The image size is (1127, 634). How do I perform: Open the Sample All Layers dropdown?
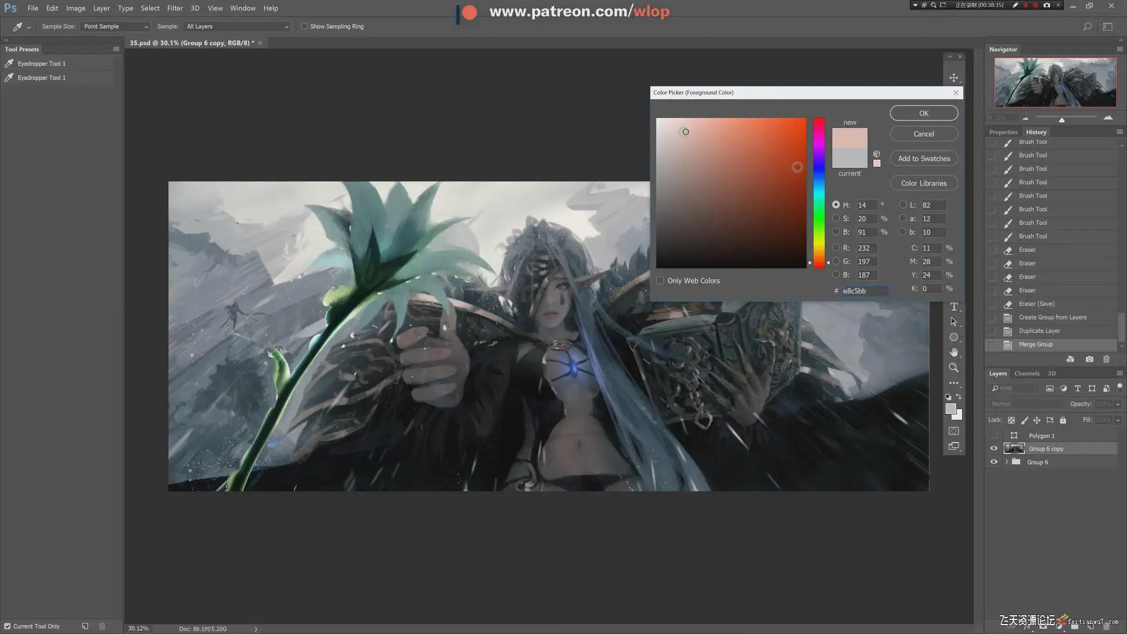coord(237,26)
